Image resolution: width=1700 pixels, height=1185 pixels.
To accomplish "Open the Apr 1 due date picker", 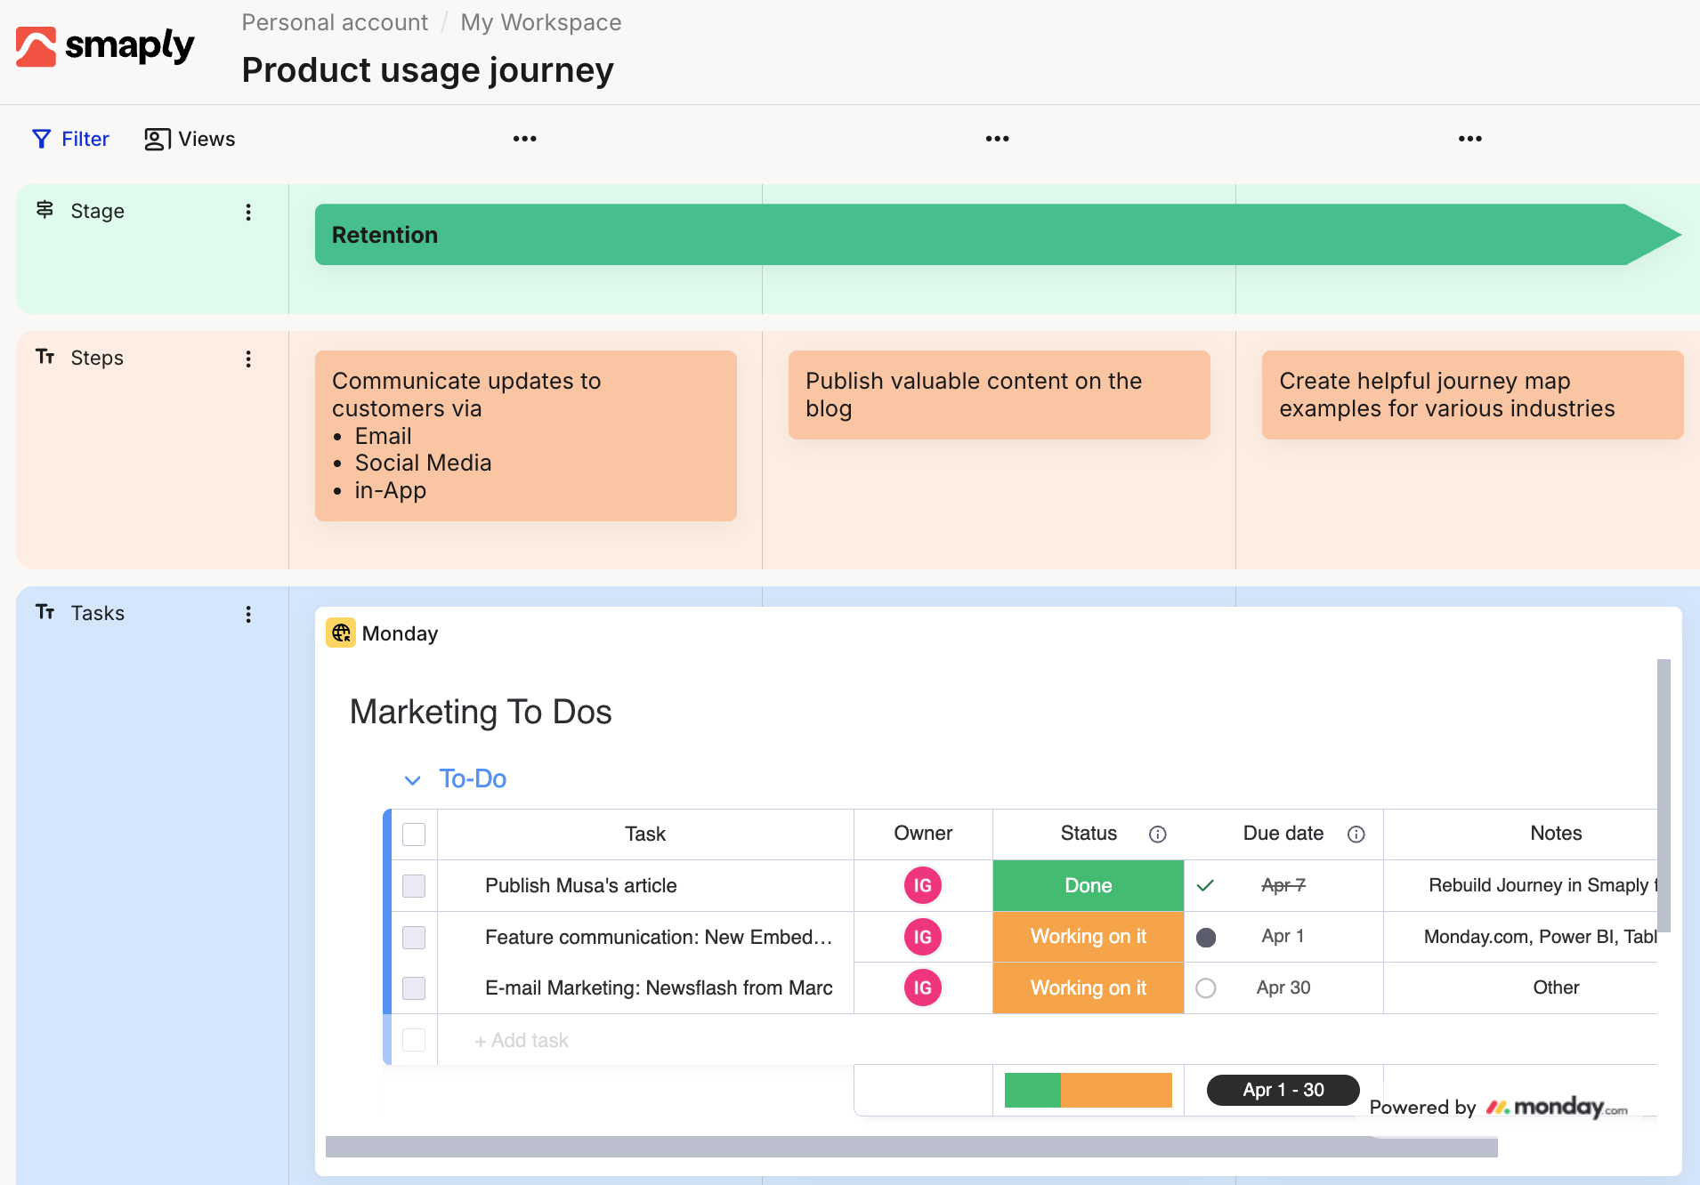I will (1283, 936).
